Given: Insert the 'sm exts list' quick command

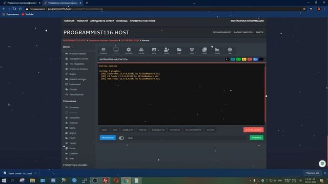Looking at the screenshot, I should [175, 130].
